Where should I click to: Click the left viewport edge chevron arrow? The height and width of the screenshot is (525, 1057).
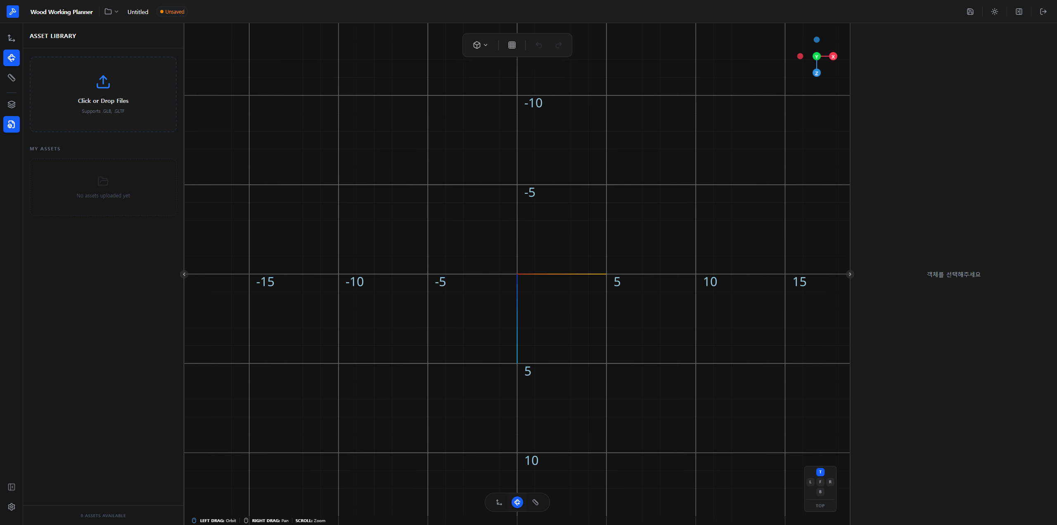(x=184, y=274)
